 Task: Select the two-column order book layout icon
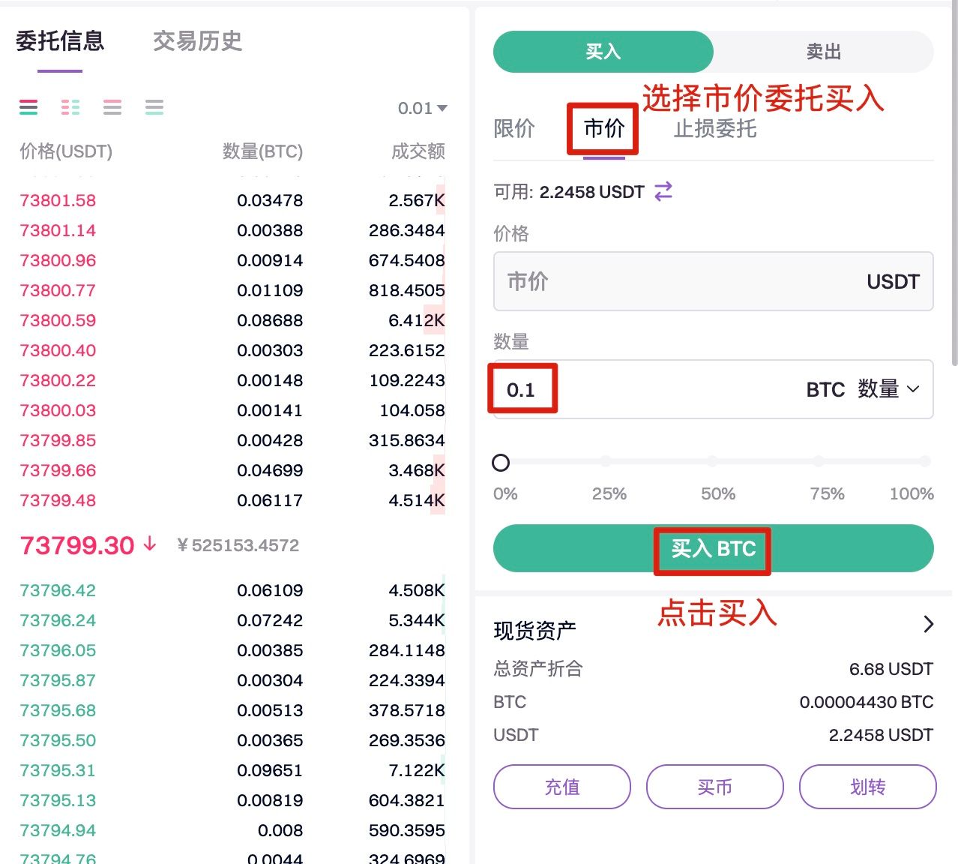(70, 107)
